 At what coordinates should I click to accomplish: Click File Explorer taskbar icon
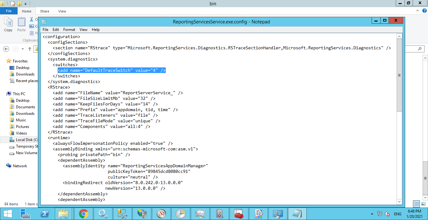64,214
